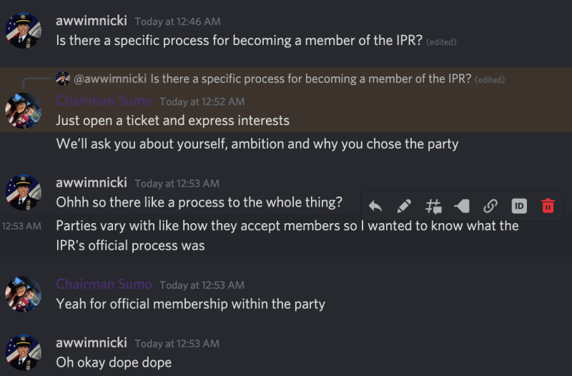Click the small avatar in the reply preview
572x376 pixels.
click(63, 79)
